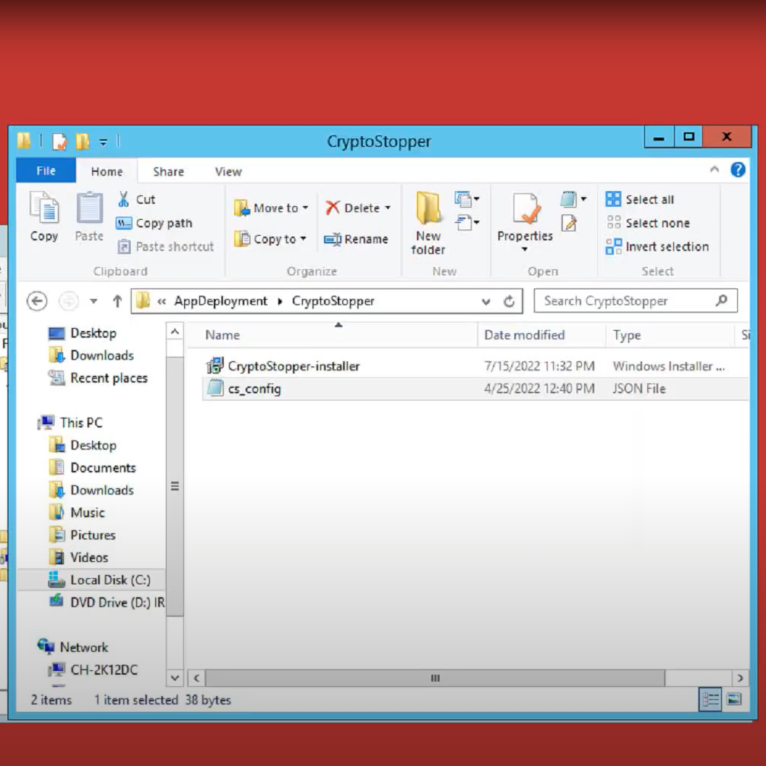Expand the dropdown arrow under Properties
This screenshot has width=766, height=766.
(525, 250)
